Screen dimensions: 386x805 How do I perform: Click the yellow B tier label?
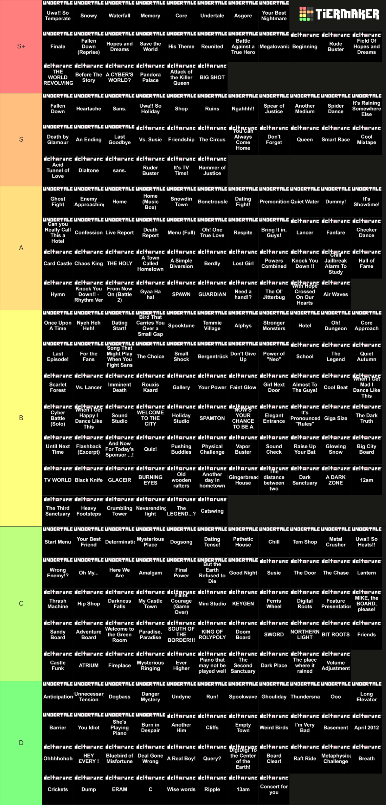point(21,418)
